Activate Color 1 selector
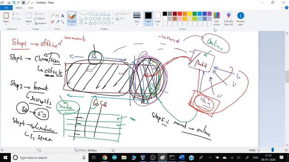Image resolution: width=289 pixels, height=162 pixels. pyautogui.click(x=148, y=18)
